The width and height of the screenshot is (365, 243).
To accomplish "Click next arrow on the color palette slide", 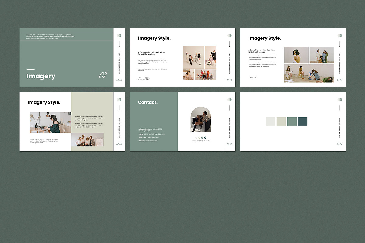I will 341,145.
